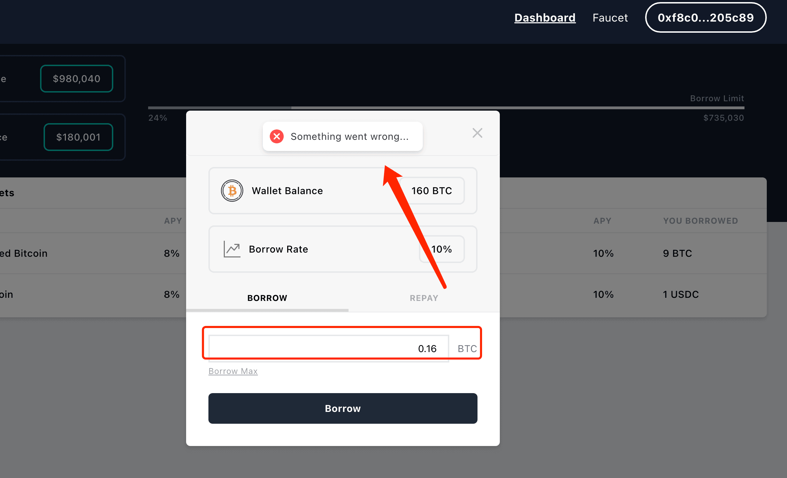Click the red error icon in toast
This screenshot has width=787, height=478.
pyautogui.click(x=277, y=136)
